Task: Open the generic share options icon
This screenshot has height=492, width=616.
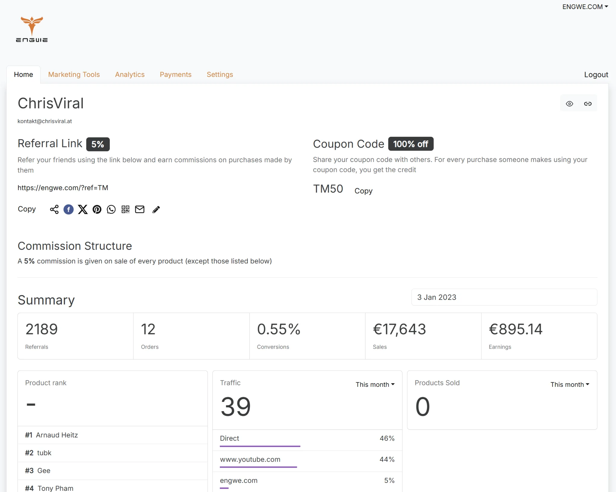Action: click(54, 209)
